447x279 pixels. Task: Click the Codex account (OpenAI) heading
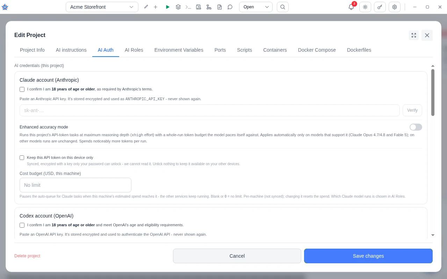coord(46,216)
